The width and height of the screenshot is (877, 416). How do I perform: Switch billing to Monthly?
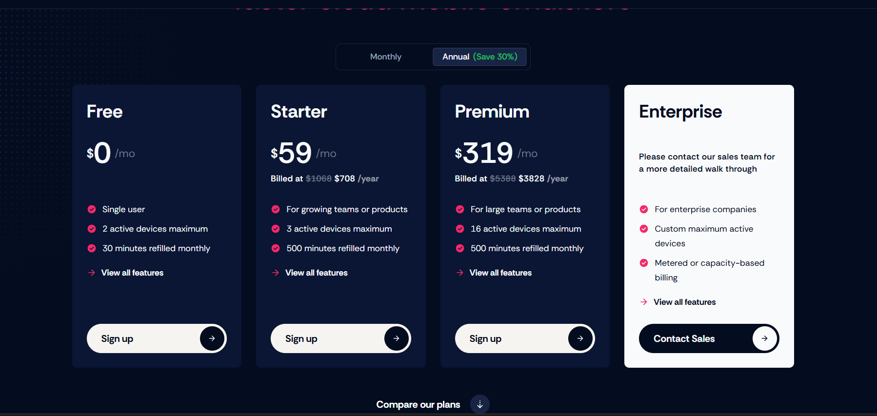(x=385, y=57)
